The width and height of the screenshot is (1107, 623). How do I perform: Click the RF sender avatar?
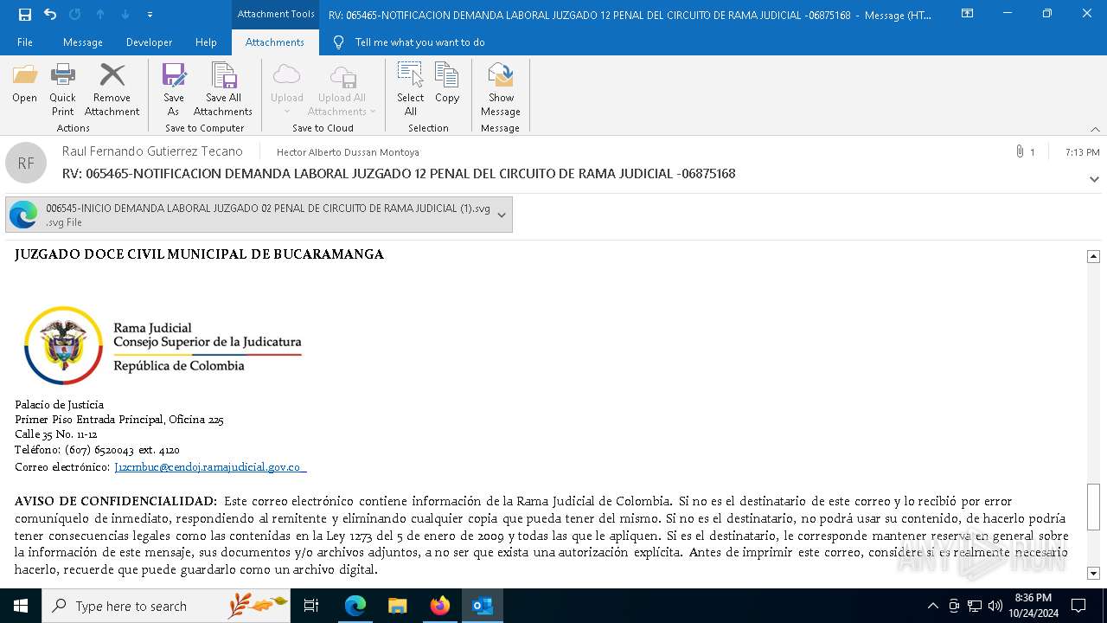(x=26, y=163)
